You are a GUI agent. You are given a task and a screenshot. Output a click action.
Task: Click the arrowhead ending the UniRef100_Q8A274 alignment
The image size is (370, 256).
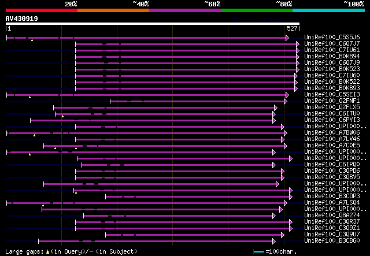click(x=274, y=216)
